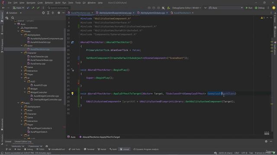Collapse the WidgetController folder
The image size is (277, 155).
click(25, 92)
